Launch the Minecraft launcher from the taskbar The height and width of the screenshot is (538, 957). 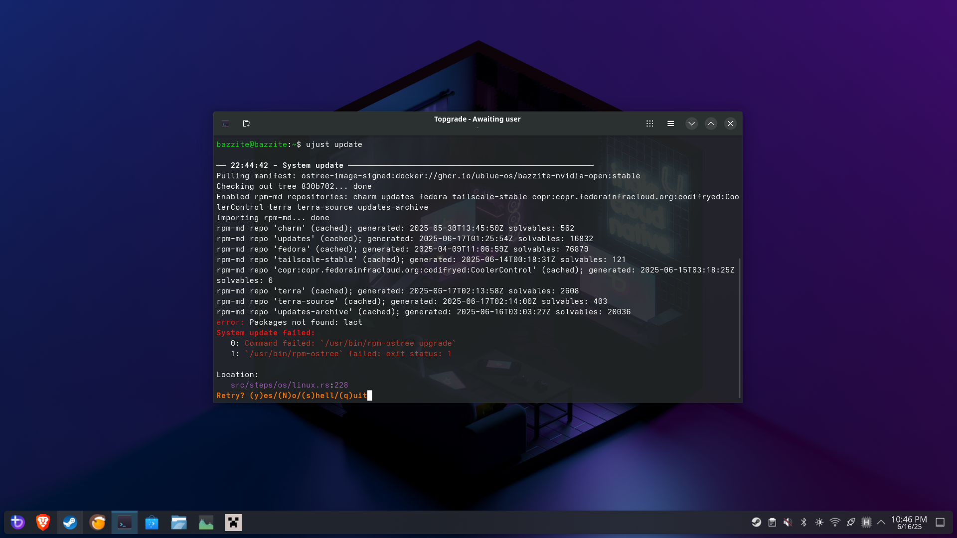(233, 522)
